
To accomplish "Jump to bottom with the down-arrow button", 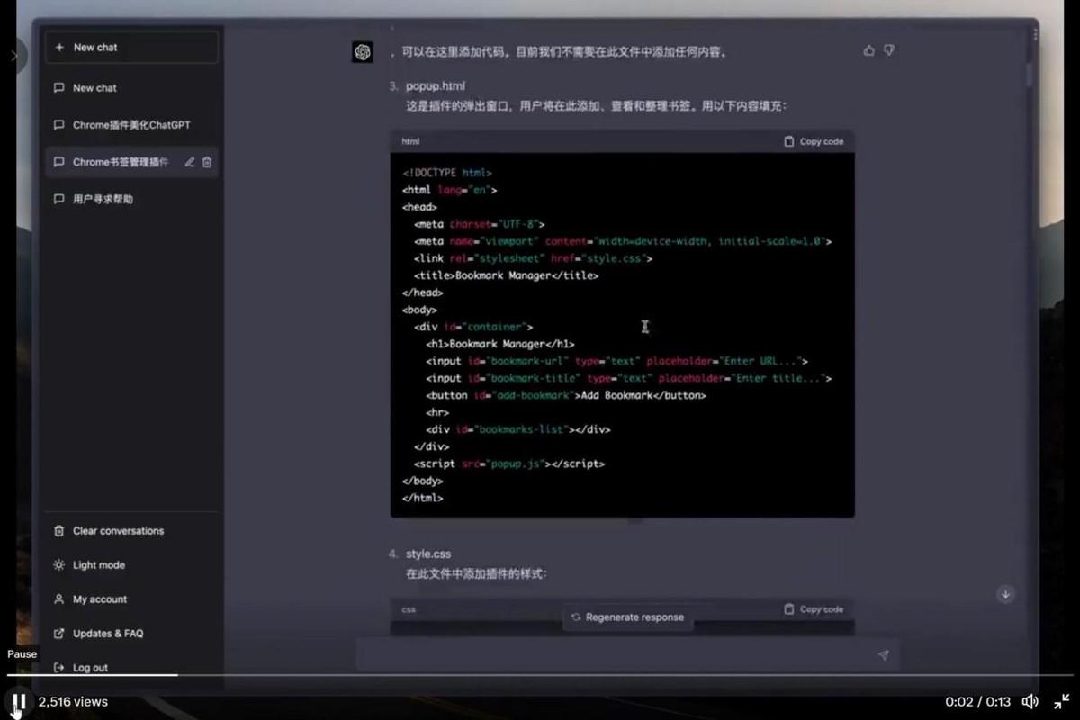I will (x=1006, y=594).
